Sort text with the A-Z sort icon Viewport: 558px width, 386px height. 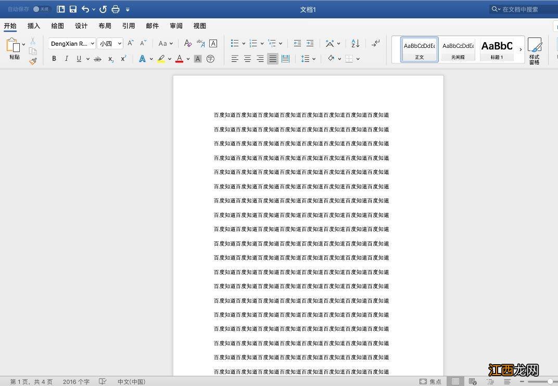[355, 43]
